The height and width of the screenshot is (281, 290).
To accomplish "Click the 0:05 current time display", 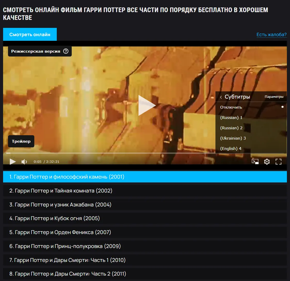I will coord(38,162).
